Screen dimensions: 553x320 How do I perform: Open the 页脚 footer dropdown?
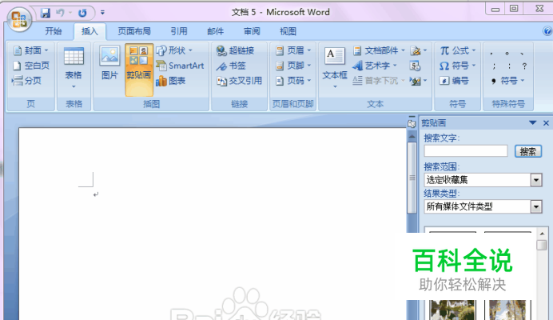pos(293,66)
